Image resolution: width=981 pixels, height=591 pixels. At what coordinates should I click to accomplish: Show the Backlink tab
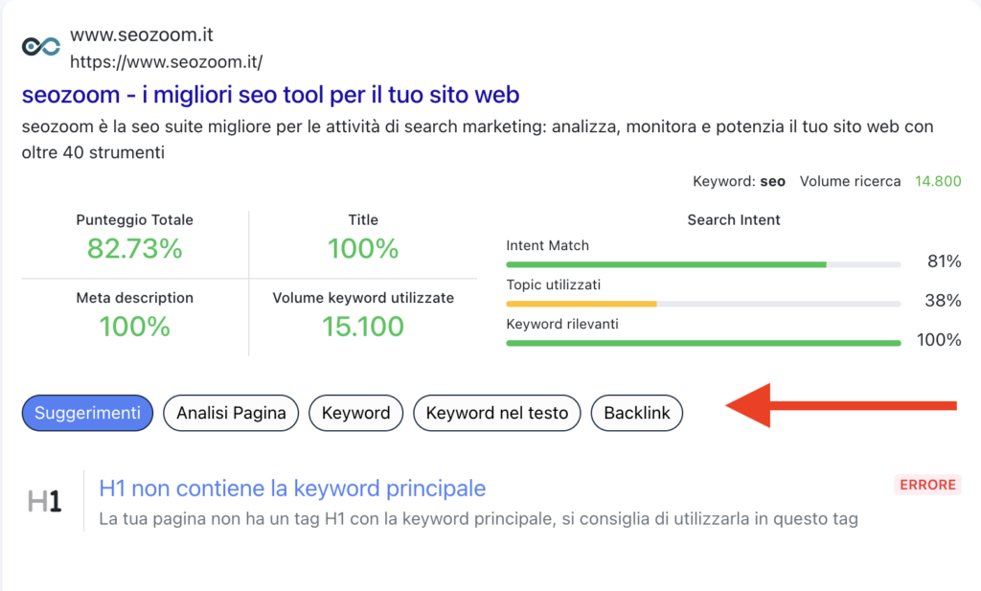point(637,413)
